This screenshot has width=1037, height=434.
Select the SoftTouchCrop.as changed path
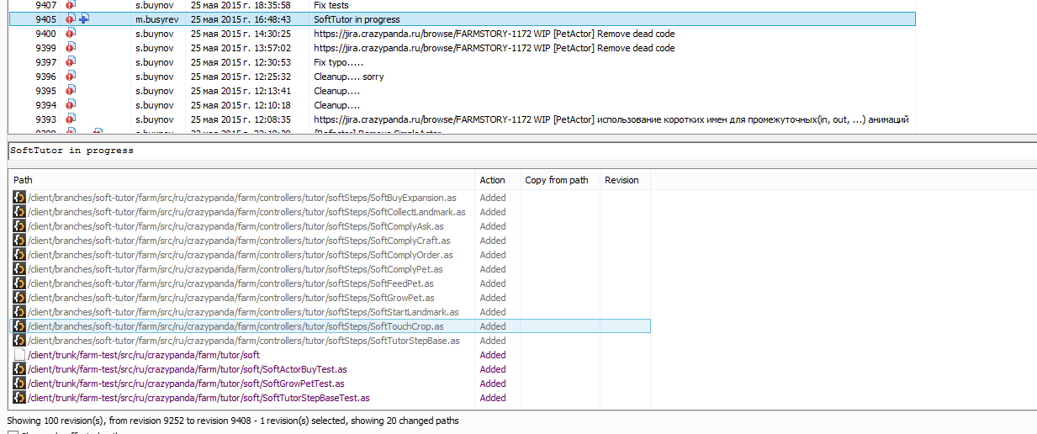[235, 326]
